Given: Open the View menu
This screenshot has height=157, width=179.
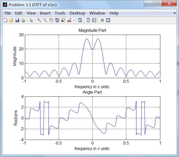Looking at the screenshot, I should pos(31,13).
